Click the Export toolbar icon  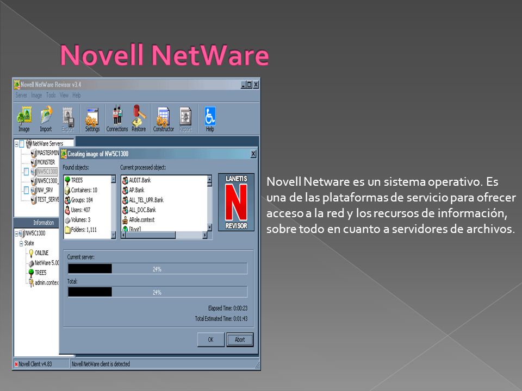68,119
